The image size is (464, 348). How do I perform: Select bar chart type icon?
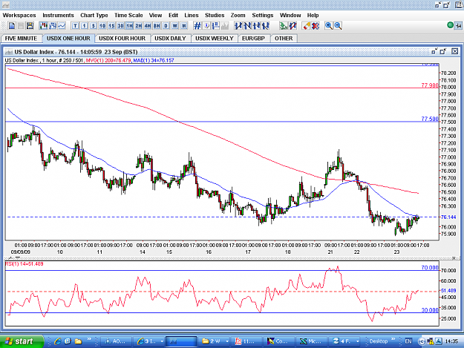tap(53, 26)
